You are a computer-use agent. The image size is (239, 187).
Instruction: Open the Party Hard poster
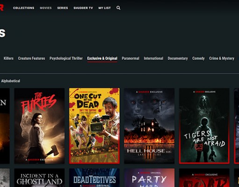pyautogui.click(x=149, y=178)
